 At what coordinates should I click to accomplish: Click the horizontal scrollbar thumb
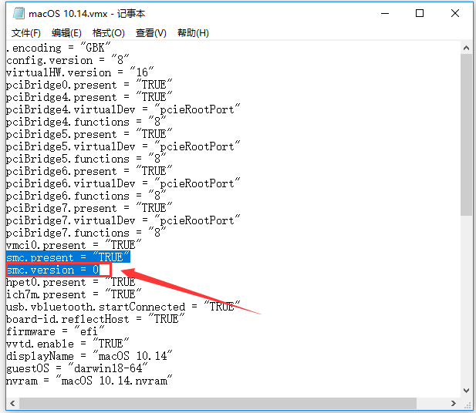(x=218, y=403)
